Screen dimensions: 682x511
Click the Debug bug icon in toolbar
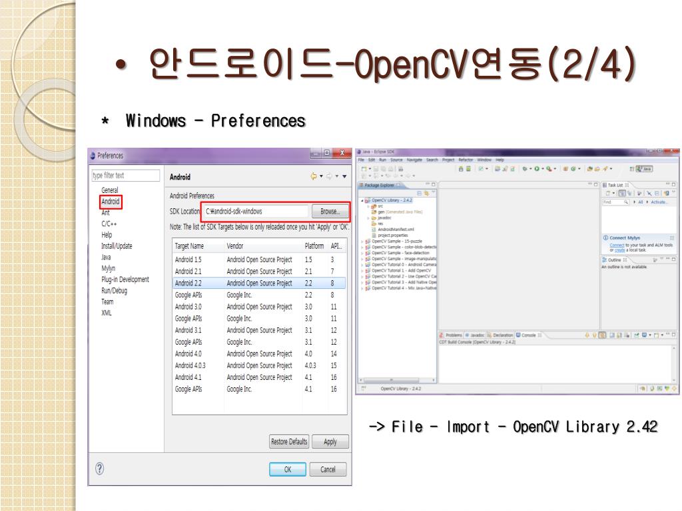[525, 168]
